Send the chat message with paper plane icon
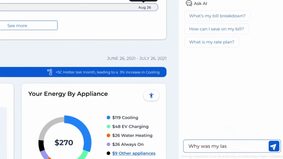The height and width of the screenshot is (159, 283). [x=274, y=146]
